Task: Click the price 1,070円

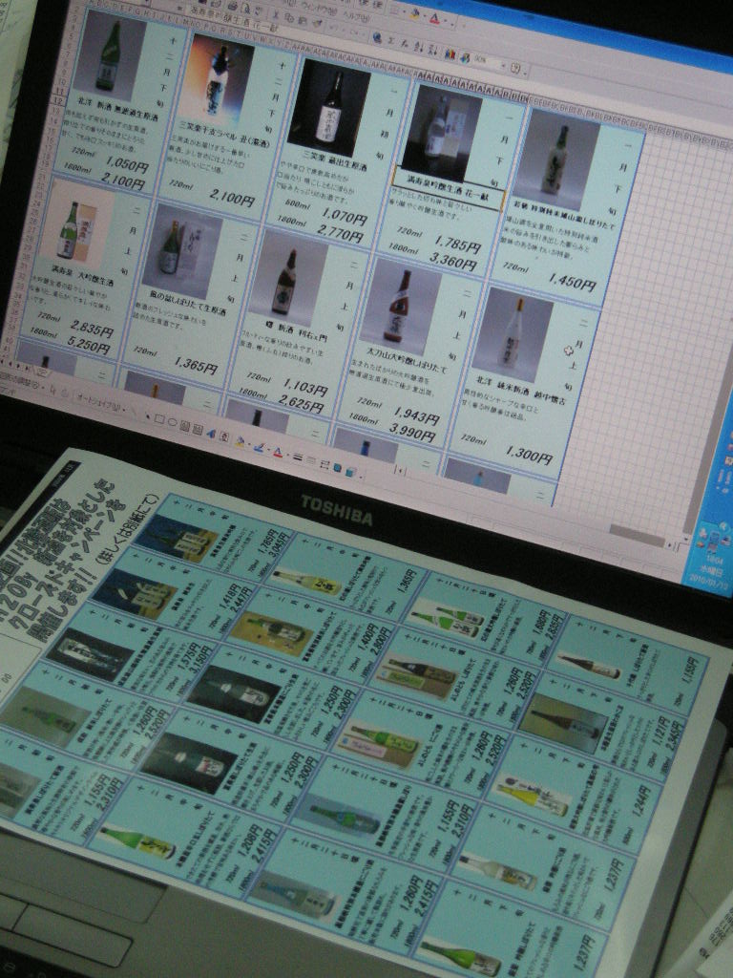Action: click(x=344, y=217)
